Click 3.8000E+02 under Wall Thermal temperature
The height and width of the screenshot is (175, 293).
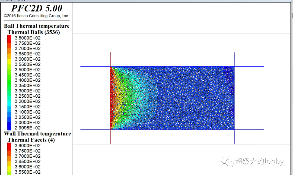[28, 146]
